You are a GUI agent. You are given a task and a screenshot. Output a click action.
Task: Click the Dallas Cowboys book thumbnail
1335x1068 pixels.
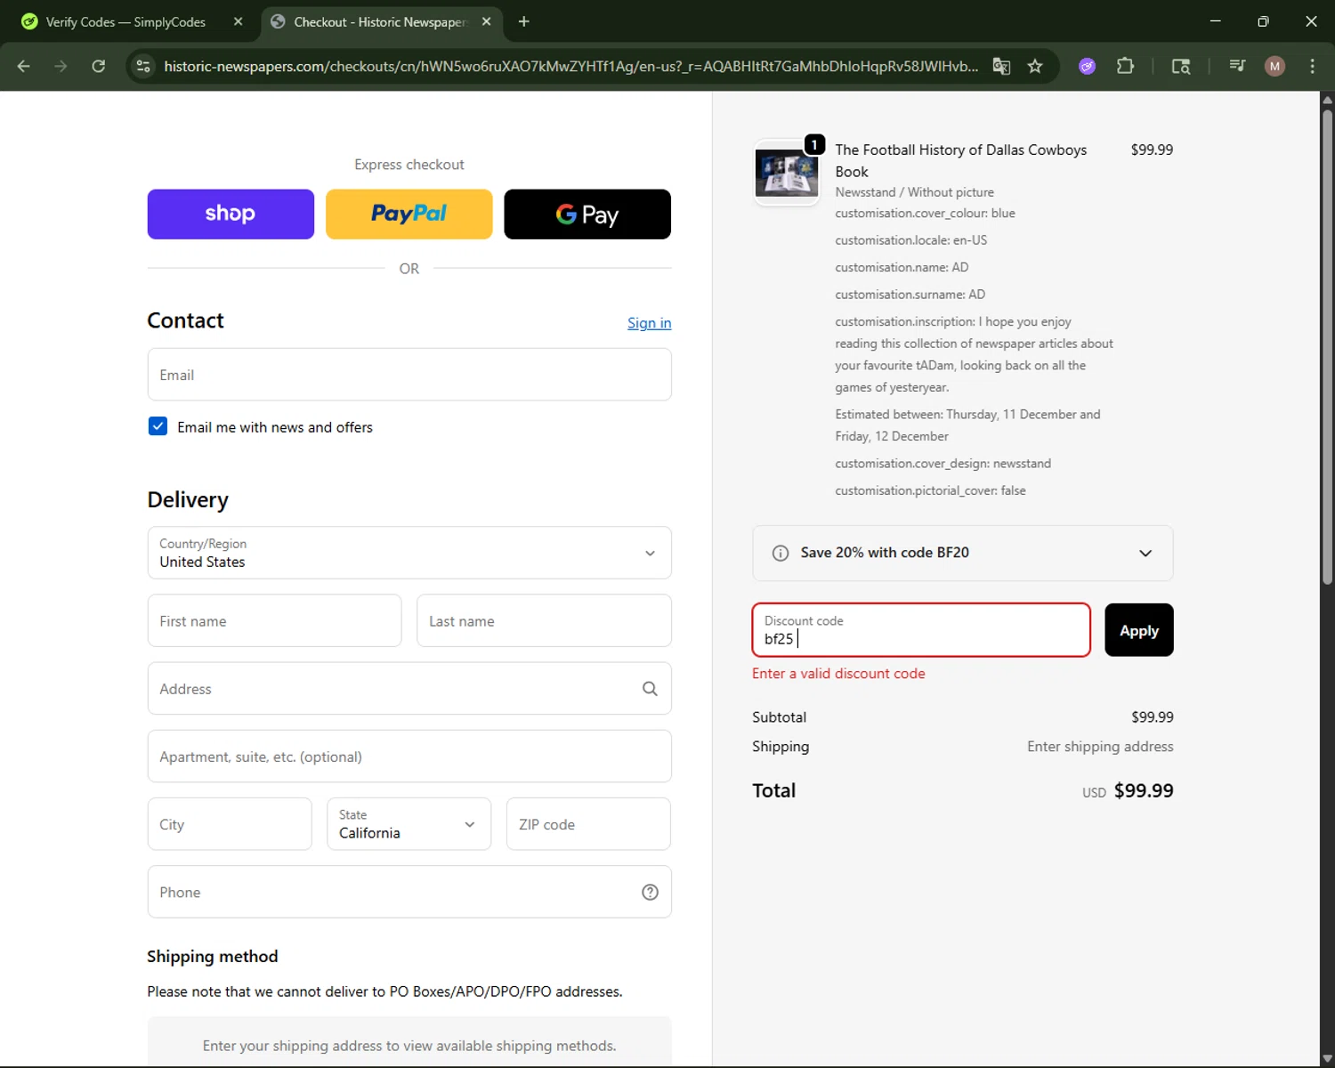[x=787, y=172]
